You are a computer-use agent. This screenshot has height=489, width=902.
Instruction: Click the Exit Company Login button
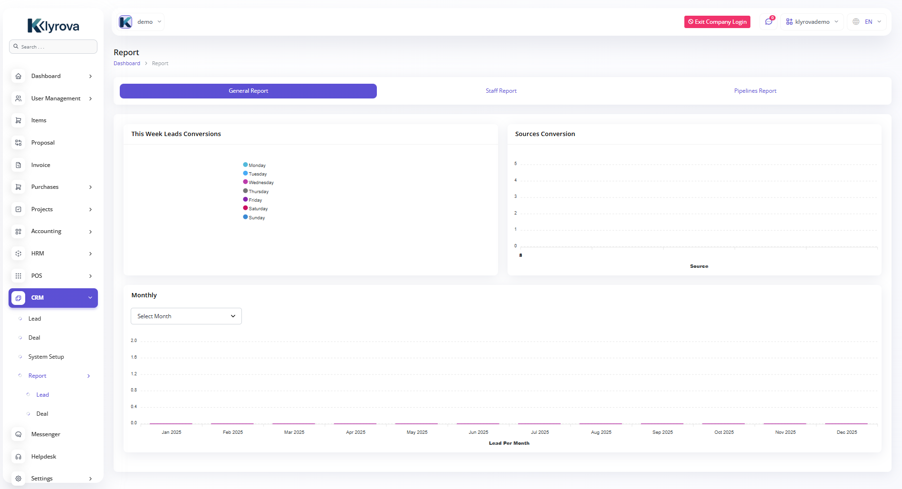click(x=717, y=22)
